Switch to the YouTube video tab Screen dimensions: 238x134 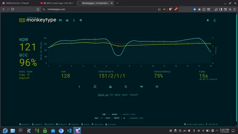[57, 3]
